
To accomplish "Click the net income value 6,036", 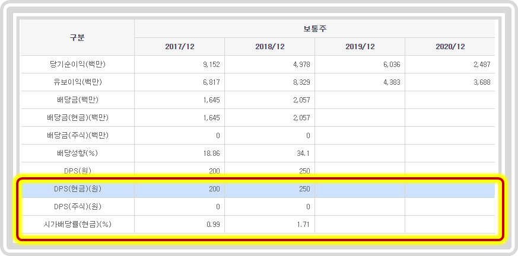I will [x=392, y=65].
